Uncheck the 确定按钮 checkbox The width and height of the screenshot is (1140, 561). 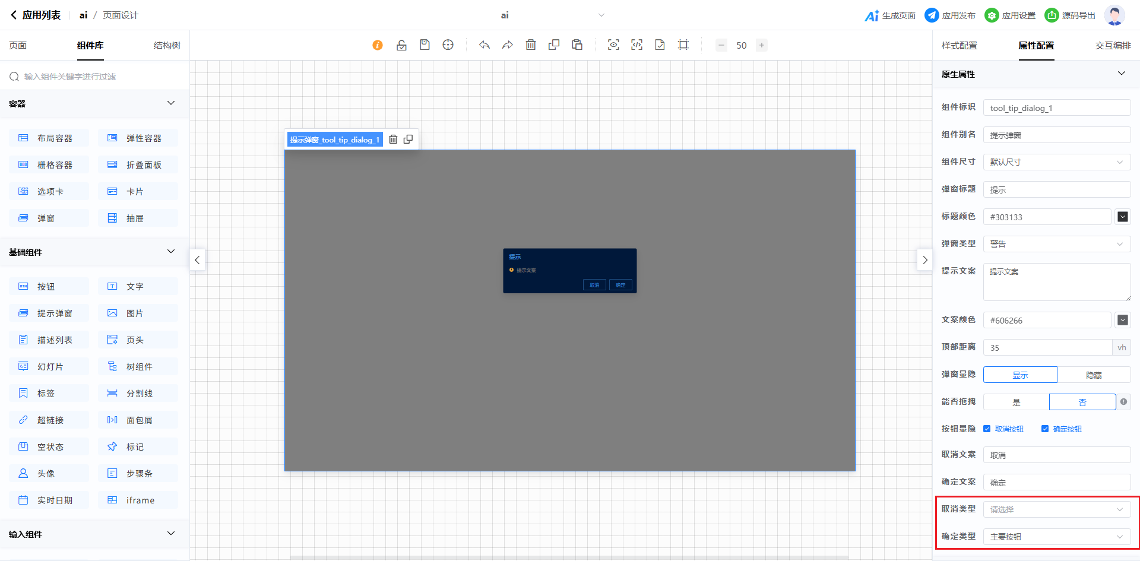[1045, 429]
